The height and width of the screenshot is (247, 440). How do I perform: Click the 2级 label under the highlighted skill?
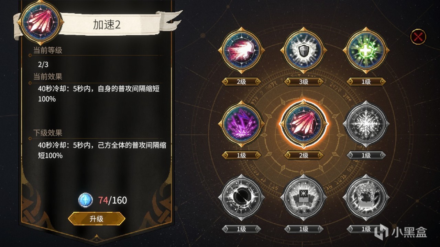tap(304, 155)
